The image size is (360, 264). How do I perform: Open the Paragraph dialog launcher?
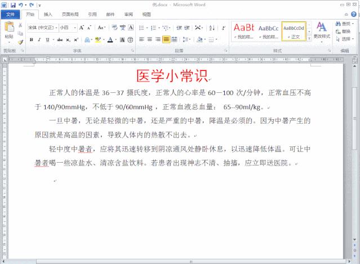226,51
